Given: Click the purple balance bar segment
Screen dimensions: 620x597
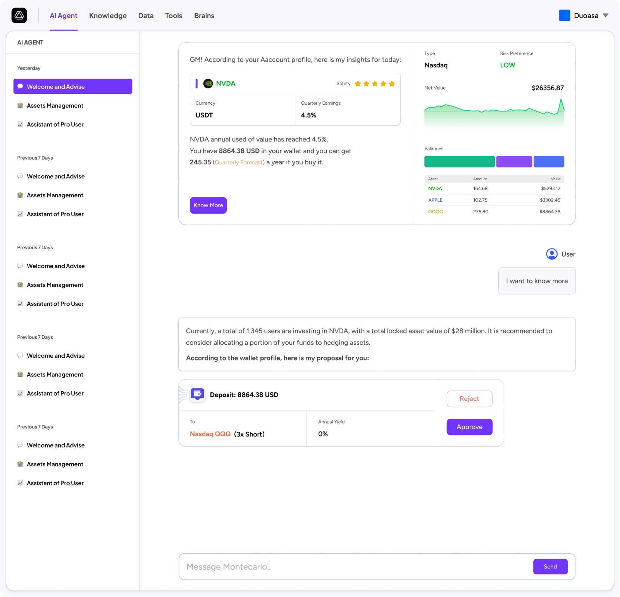Looking at the screenshot, I should click(514, 162).
